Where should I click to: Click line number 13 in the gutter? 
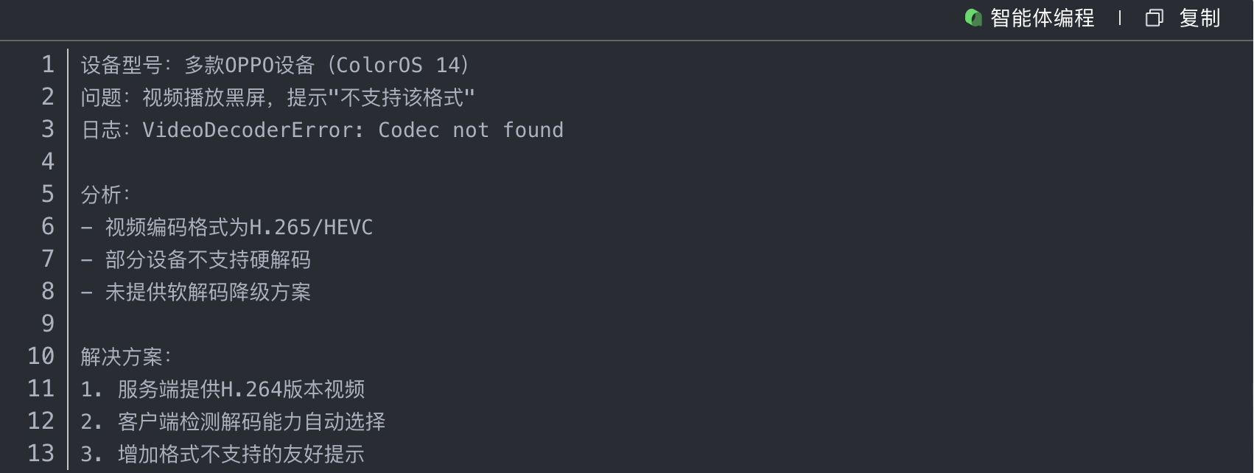click(x=41, y=454)
